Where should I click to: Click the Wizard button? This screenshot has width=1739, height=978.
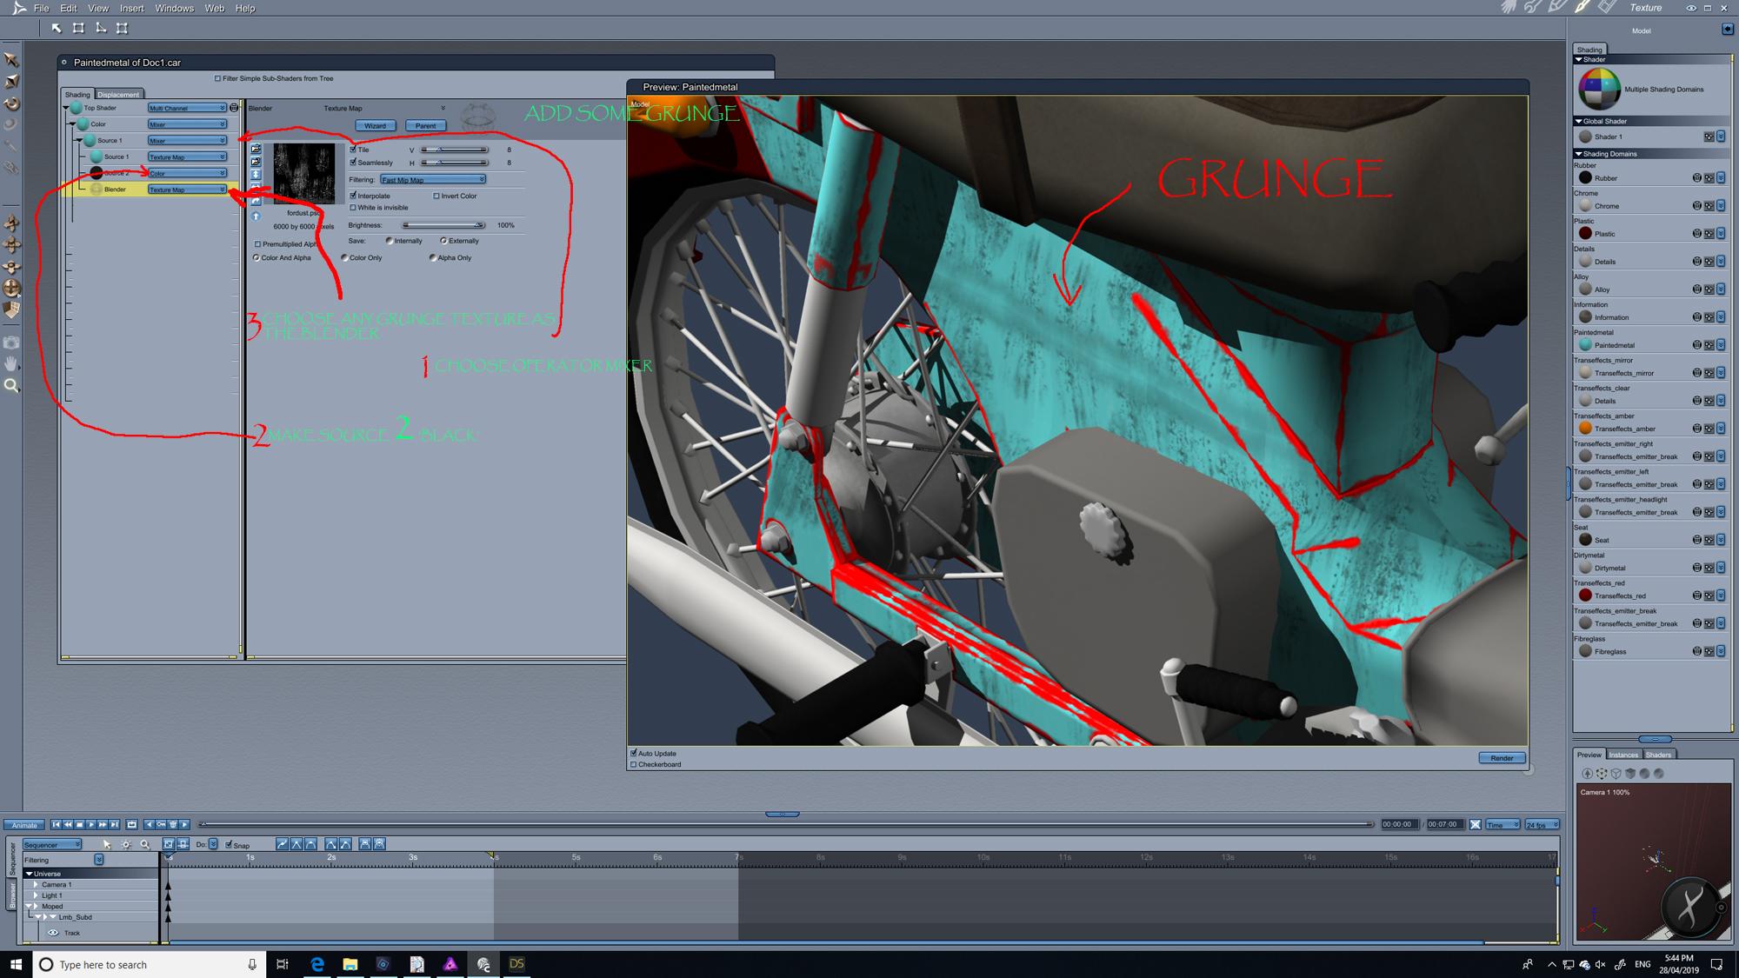tap(375, 126)
